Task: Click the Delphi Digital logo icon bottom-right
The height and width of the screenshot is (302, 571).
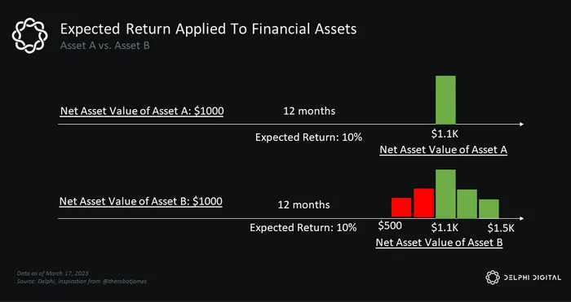Action: [x=493, y=278]
